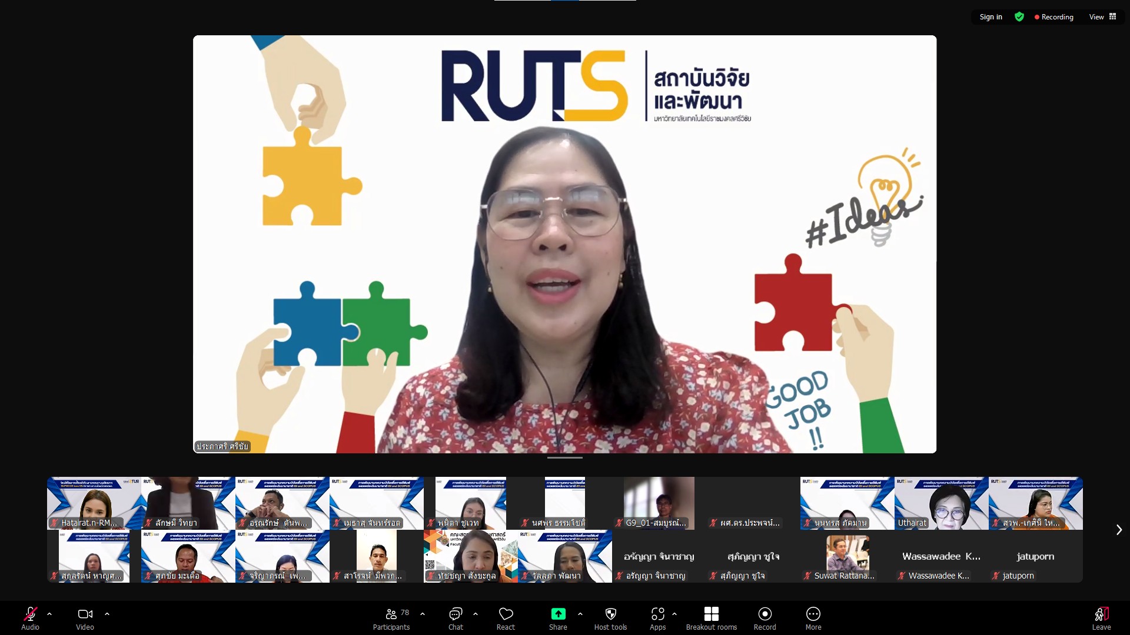The height and width of the screenshot is (635, 1130).
Task: Open share options caret next to Share
Action: [580, 614]
